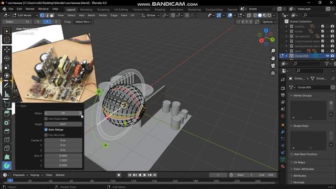Viewport: 336px width, 189px height.
Task: Open the Render menu
Action: [x=30, y=9]
